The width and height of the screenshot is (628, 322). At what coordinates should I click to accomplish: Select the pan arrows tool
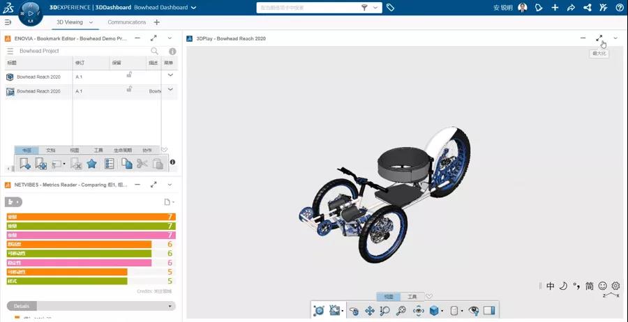coord(370,310)
